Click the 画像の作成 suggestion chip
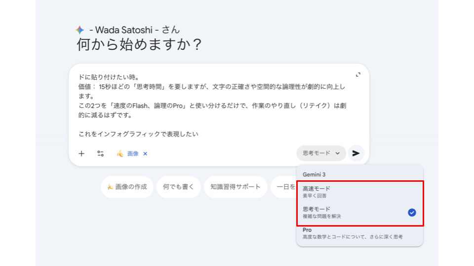 [127, 187]
